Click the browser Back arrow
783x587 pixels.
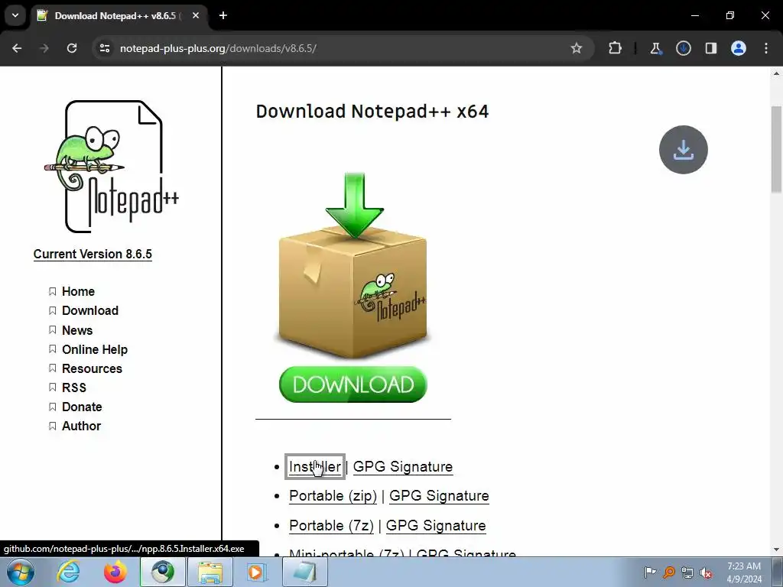coord(17,48)
